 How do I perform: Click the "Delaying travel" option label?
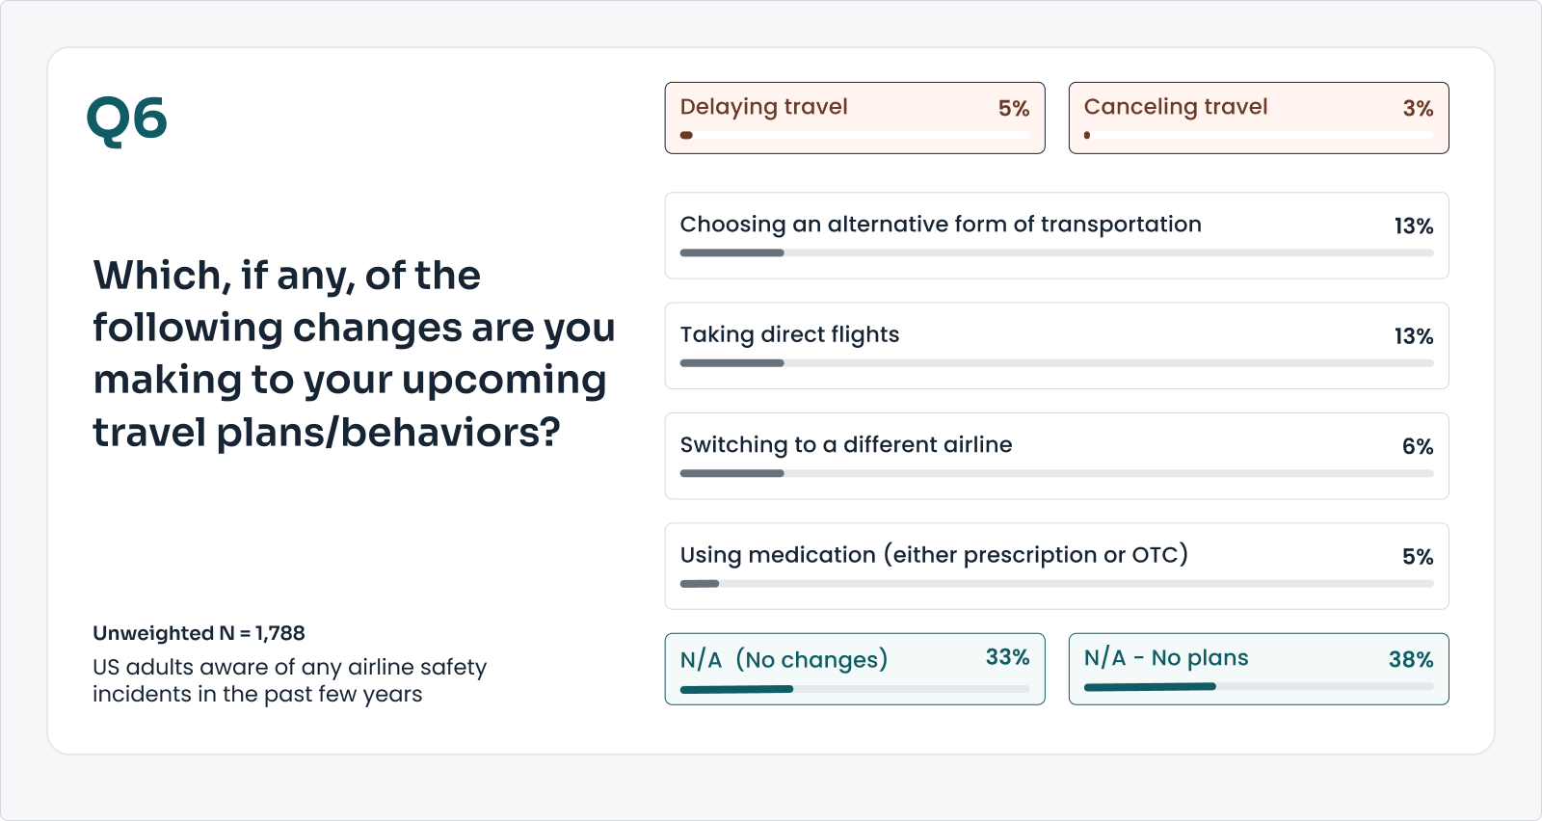tap(763, 107)
